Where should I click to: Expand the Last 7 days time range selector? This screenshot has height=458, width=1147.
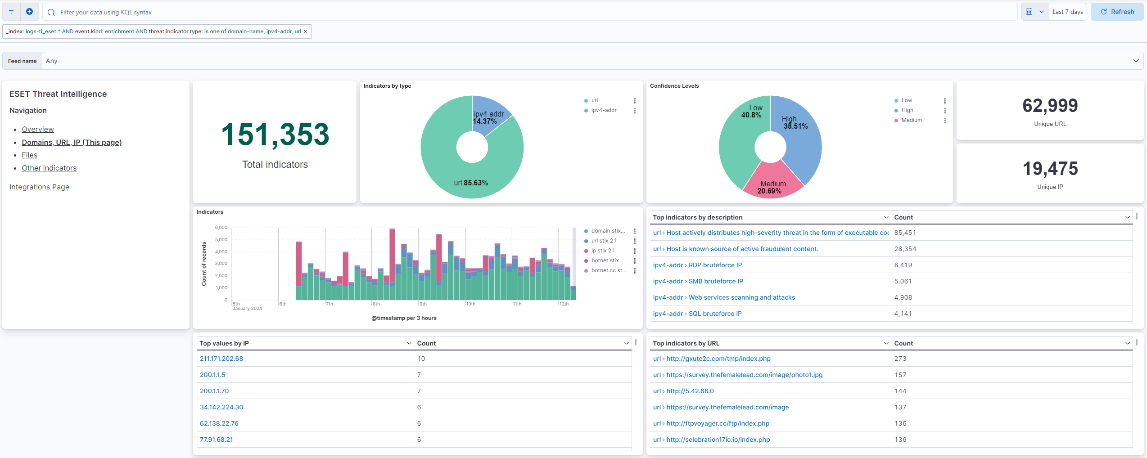pyautogui.click(x=1067, y=11)
